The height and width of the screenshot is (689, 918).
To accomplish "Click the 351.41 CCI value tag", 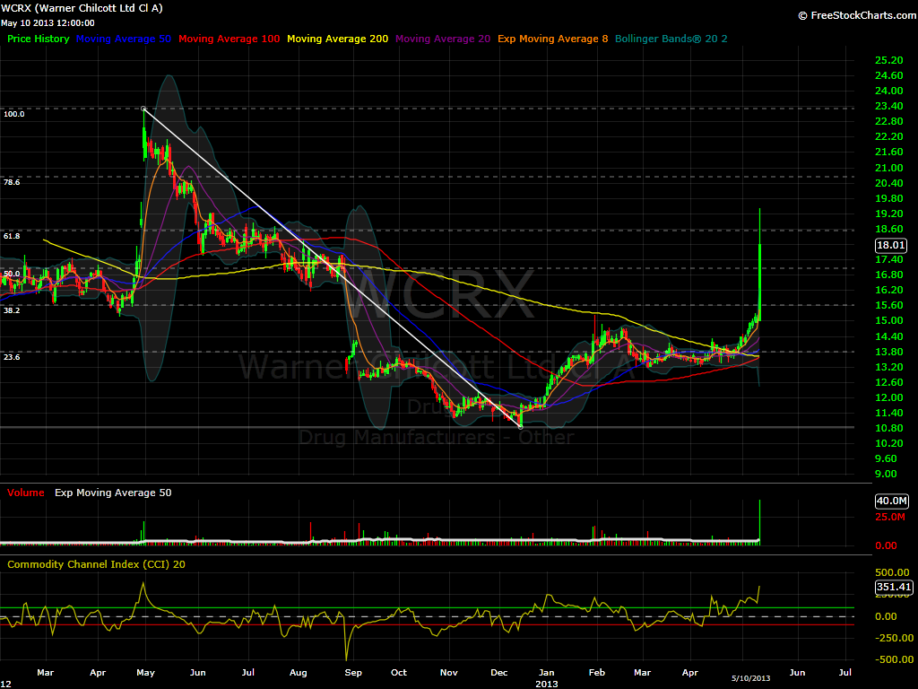I will pyautogui.click(x=894, y=587).
